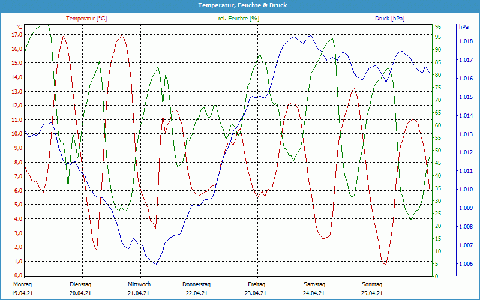This screenshot has height=300, width=480.
Task: Click pressure axis value '1.018'
Action: [466, 41]
